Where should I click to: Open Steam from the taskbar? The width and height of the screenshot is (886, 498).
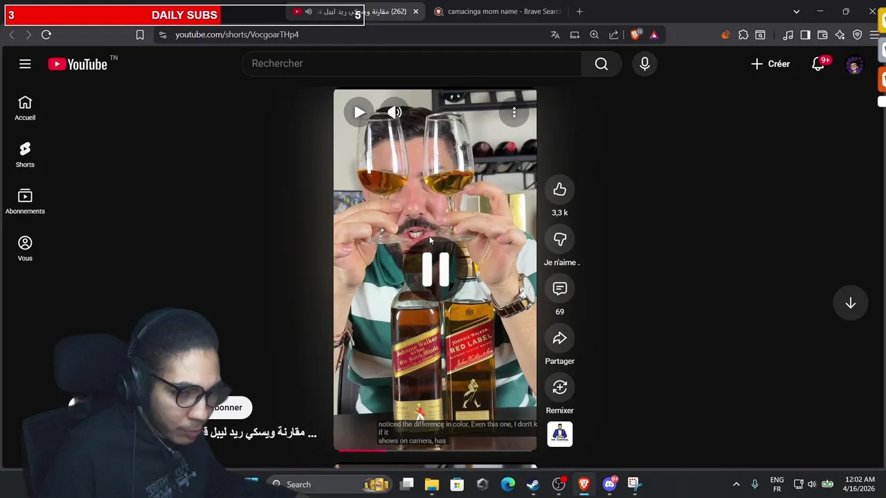533,484
